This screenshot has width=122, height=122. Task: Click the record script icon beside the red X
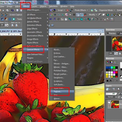point(71,10)
